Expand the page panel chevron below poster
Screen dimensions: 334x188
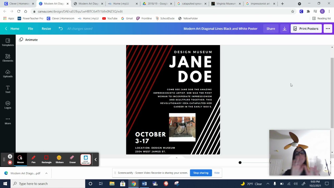point(177,158)
